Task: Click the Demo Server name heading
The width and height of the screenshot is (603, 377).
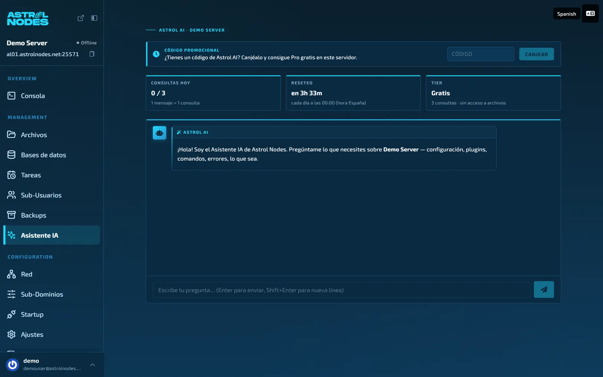Action: [x=27, y=43]
